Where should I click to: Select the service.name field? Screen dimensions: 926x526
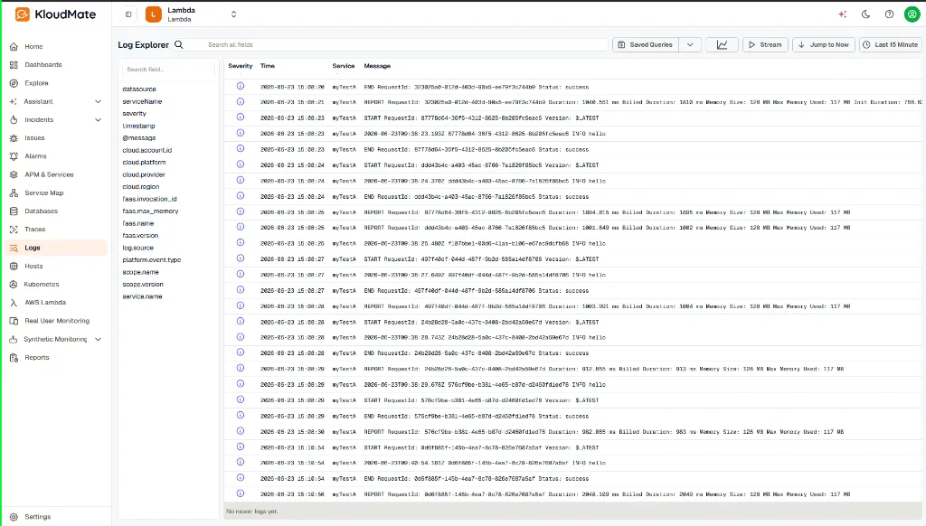click(142, 296)
